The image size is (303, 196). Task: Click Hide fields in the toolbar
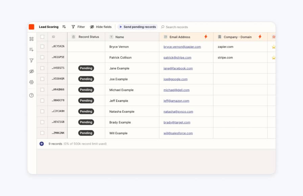coord(101,27)
